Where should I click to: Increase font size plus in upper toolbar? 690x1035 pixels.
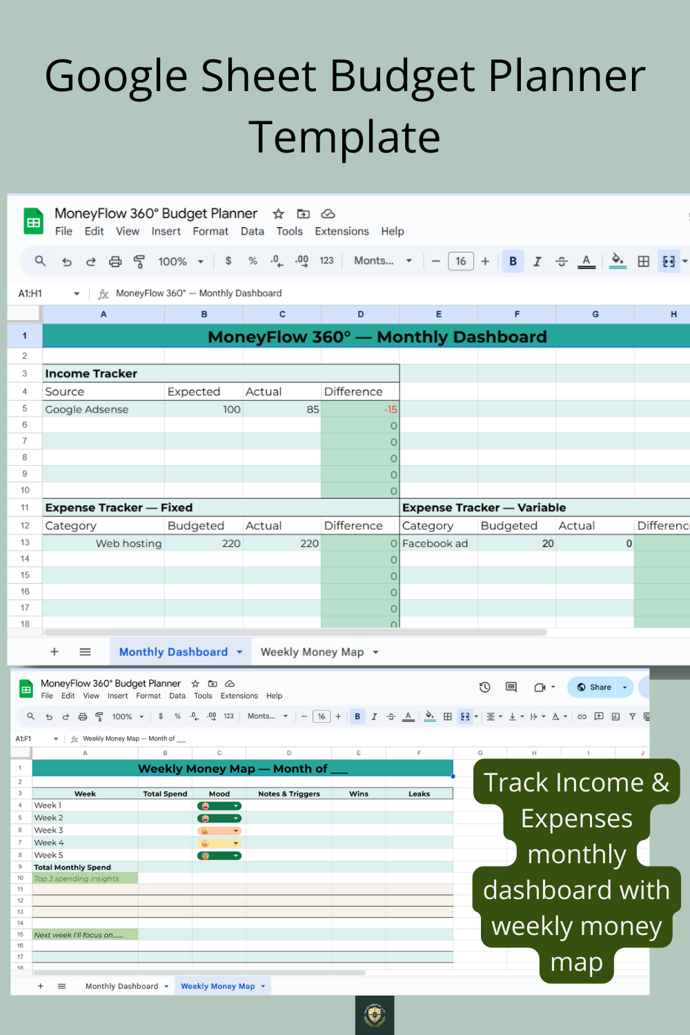click(x=485, y=261)
